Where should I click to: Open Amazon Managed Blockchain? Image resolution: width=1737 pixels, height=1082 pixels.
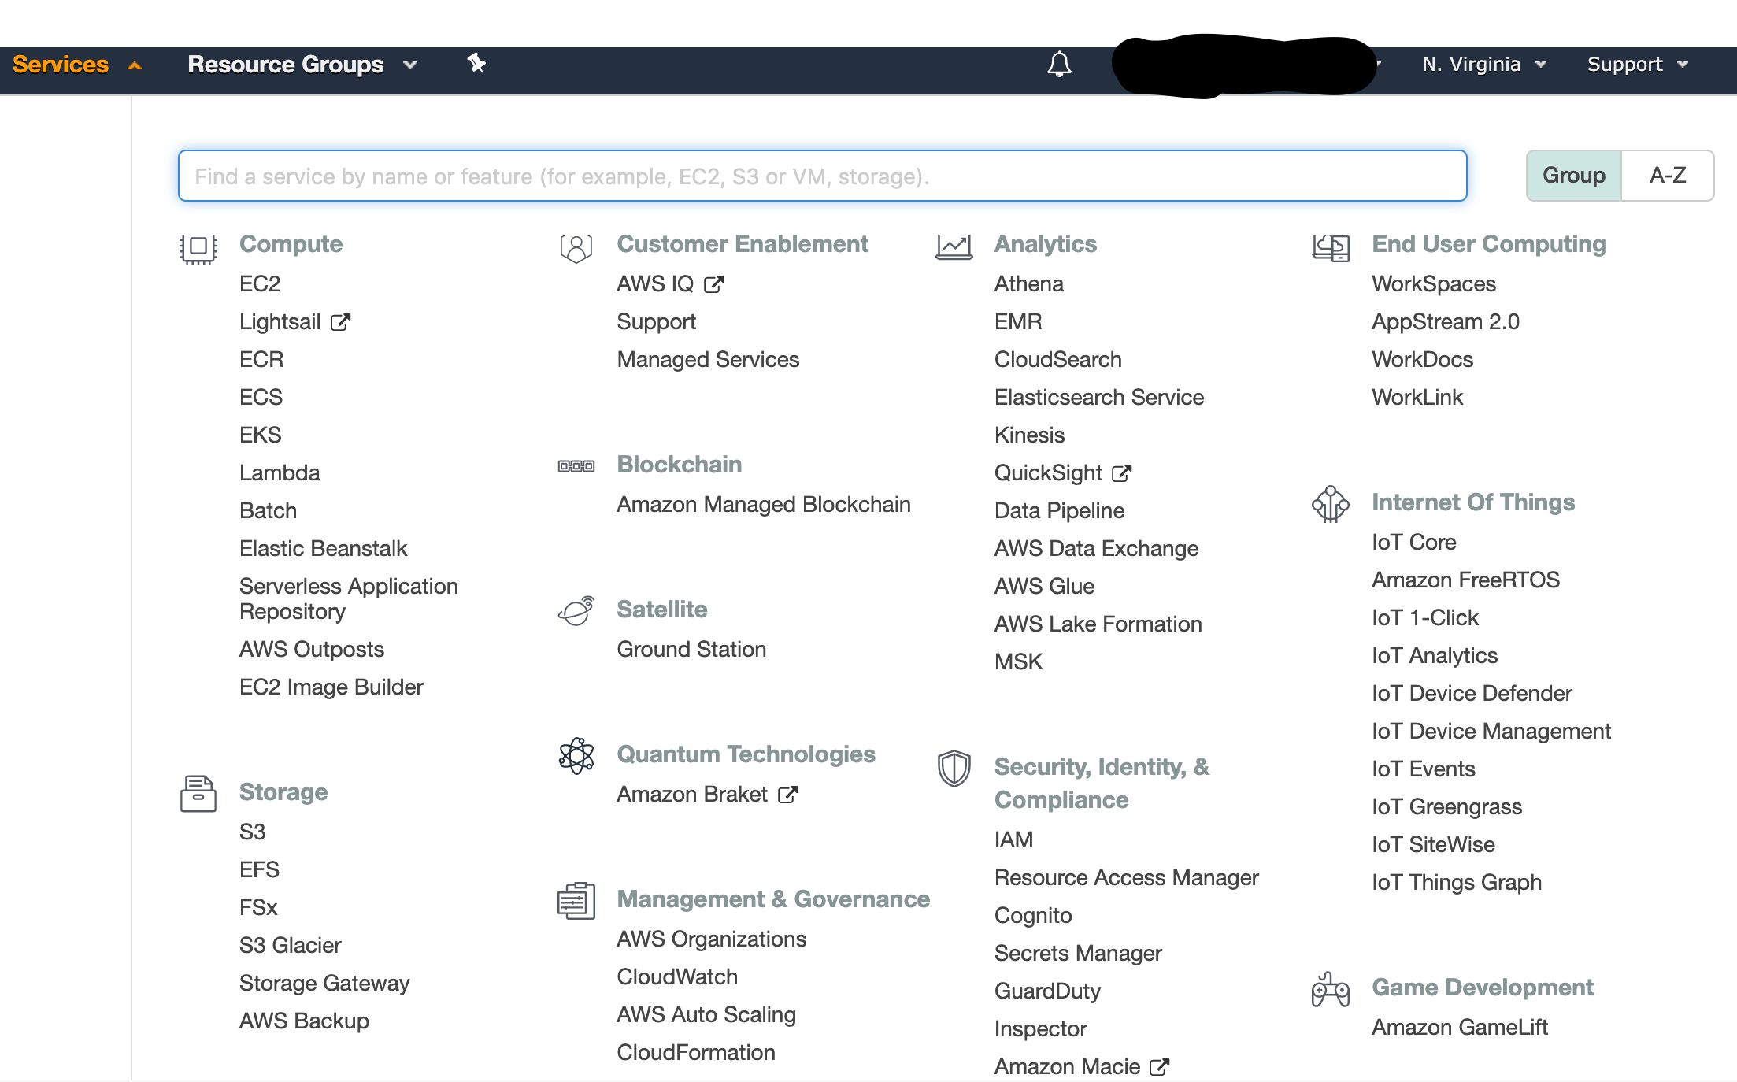(x=764, y=504)
